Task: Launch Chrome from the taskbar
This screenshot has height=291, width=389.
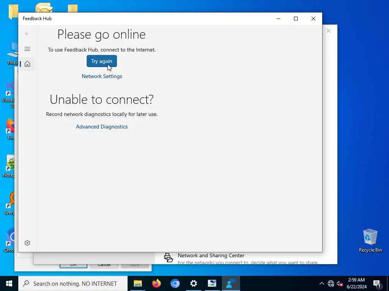Action: pos(175,283)
